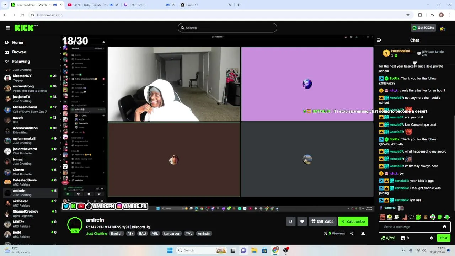Click the share stream icon
The image size is (455, 256).
[x=352, y=234]
